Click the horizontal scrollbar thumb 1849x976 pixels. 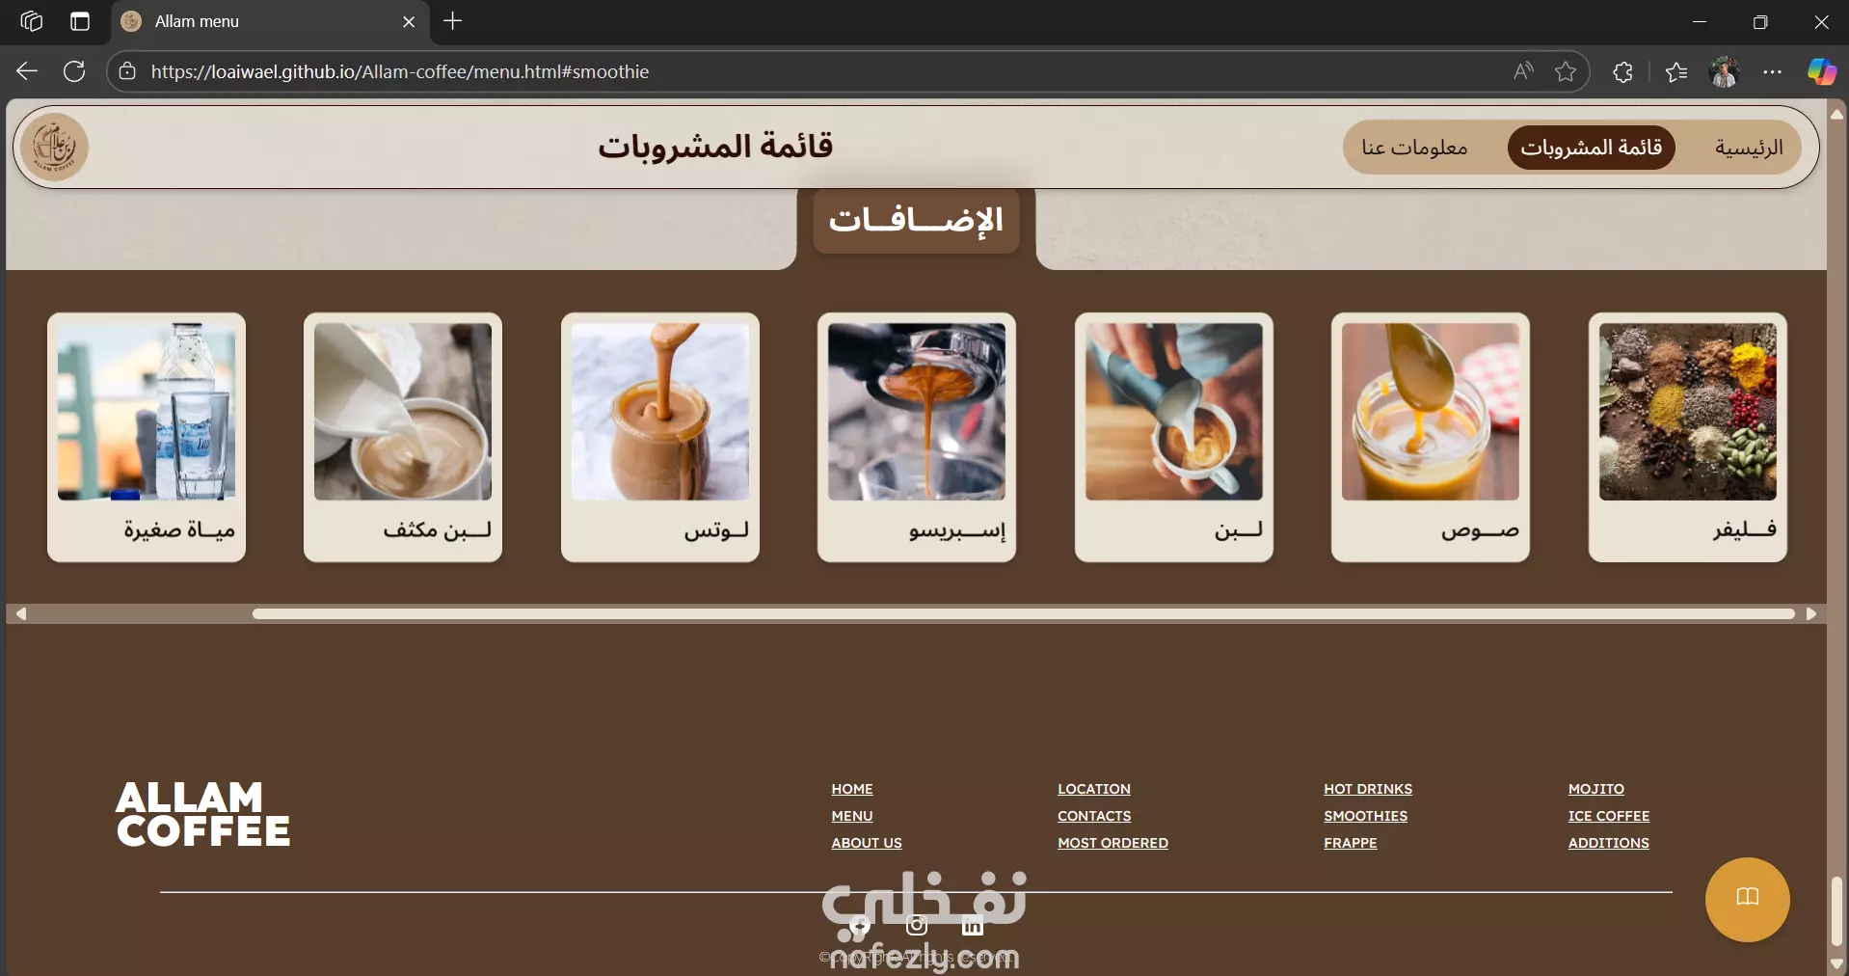[1023, 613]
